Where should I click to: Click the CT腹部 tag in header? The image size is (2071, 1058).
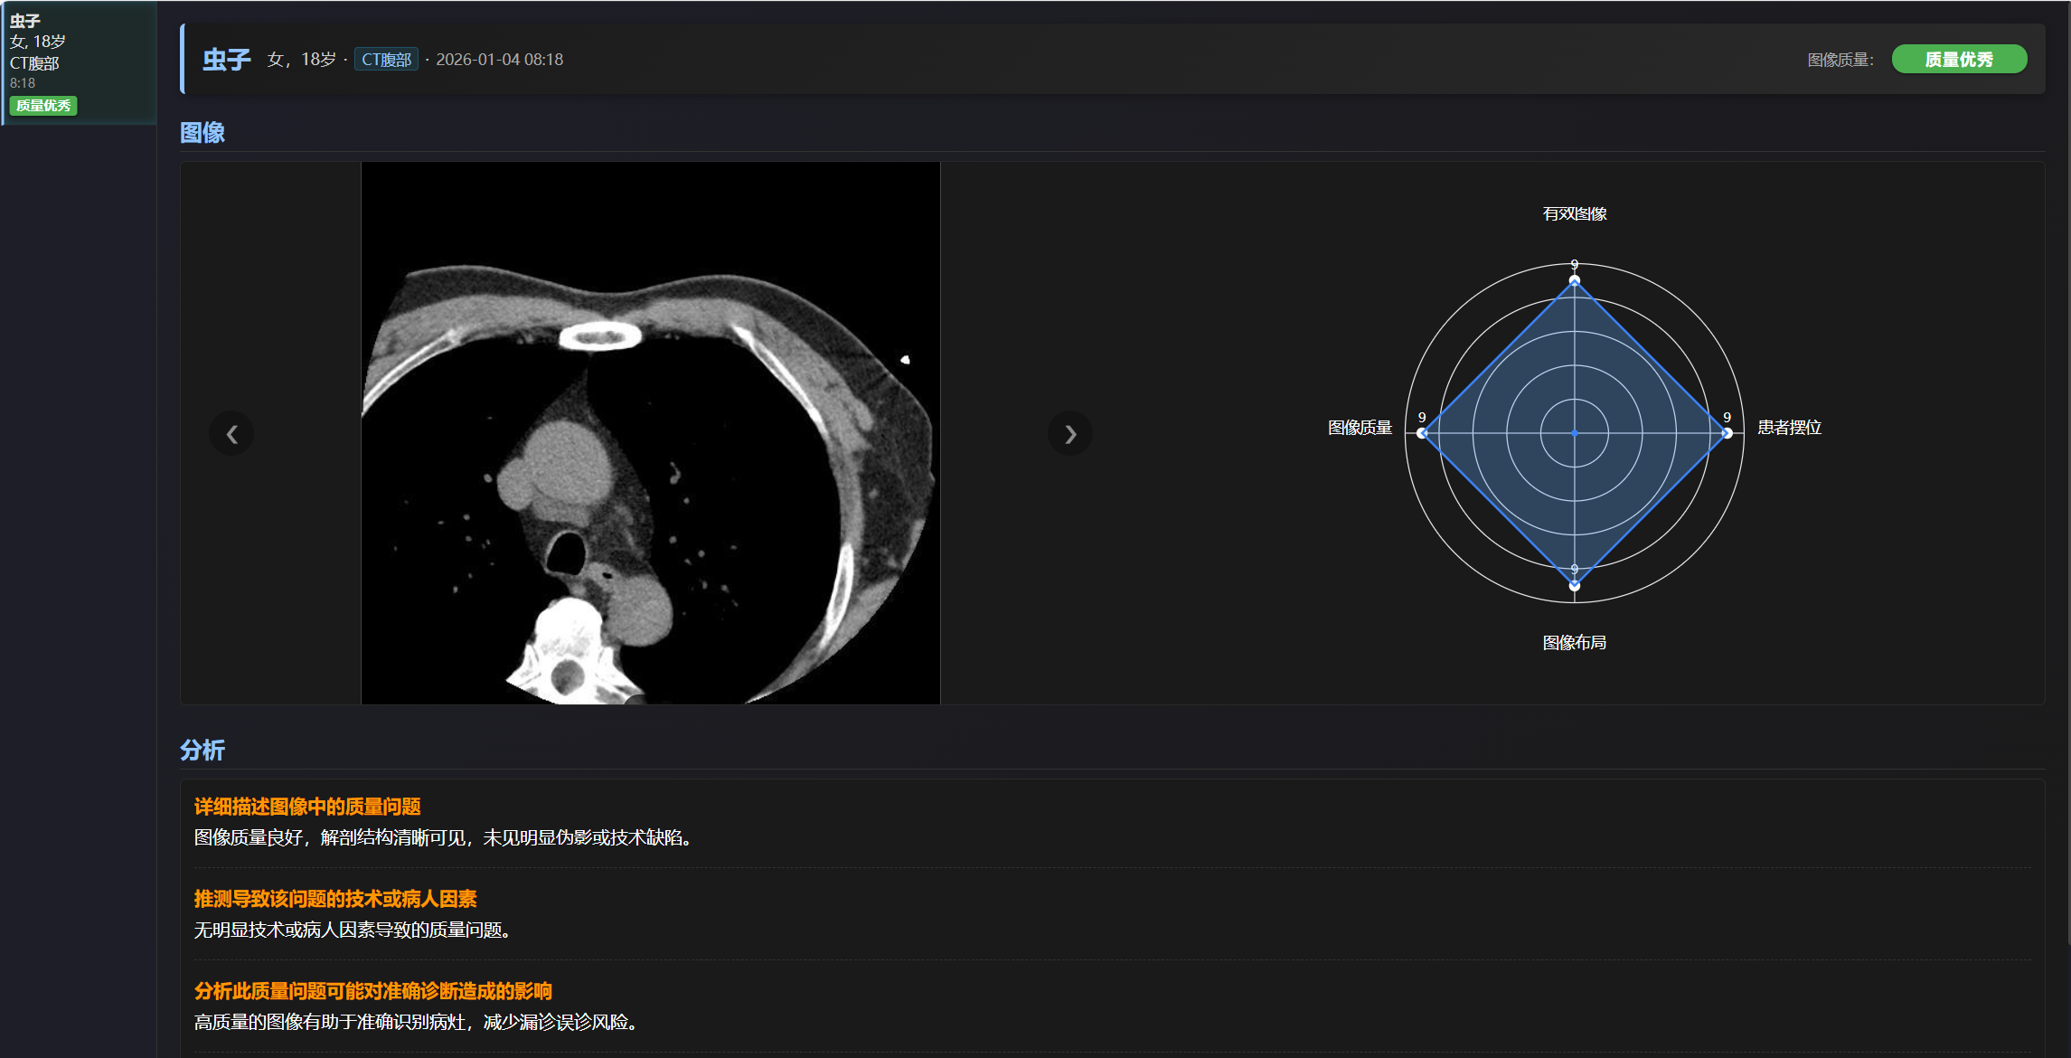tap(386, 60)
